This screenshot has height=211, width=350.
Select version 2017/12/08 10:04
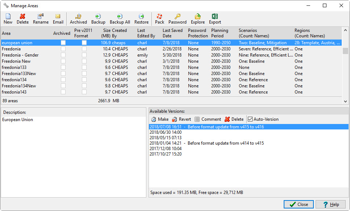249,149
